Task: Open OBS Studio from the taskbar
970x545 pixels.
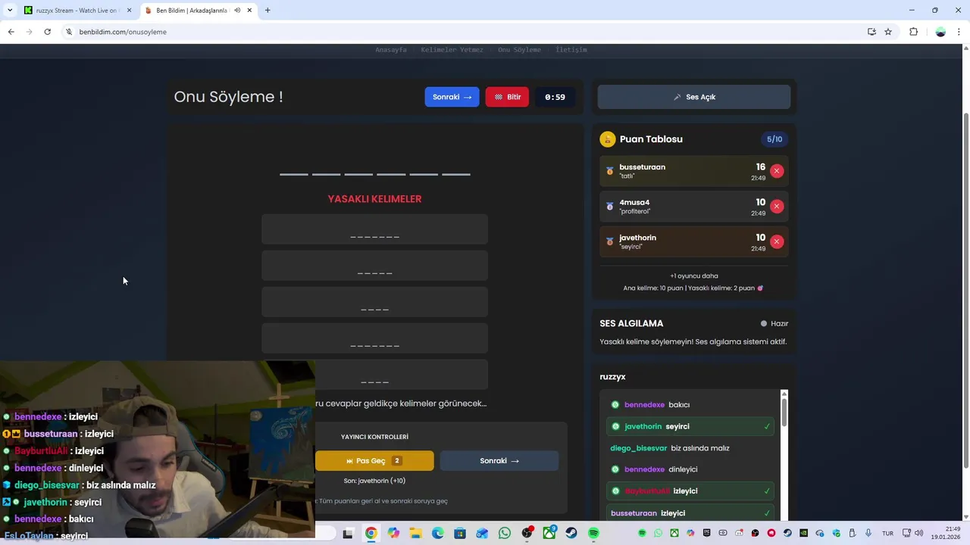Action: 527,534
